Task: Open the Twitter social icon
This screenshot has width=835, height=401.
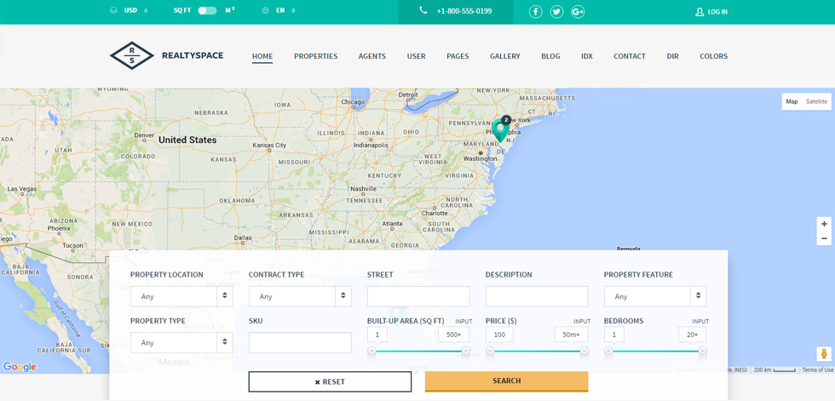Action: (x=556, y=12)
